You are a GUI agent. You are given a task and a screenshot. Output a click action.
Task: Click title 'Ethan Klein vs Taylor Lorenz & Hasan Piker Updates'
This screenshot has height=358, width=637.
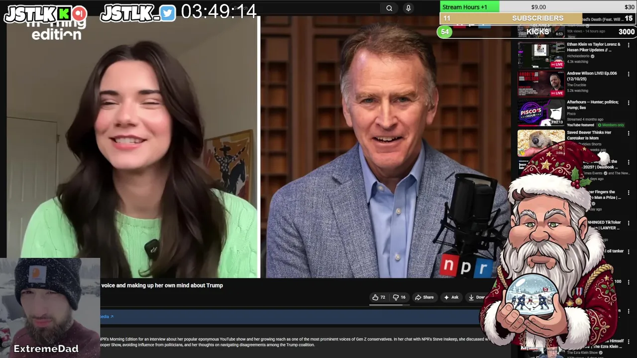click(x=594, y=47)
